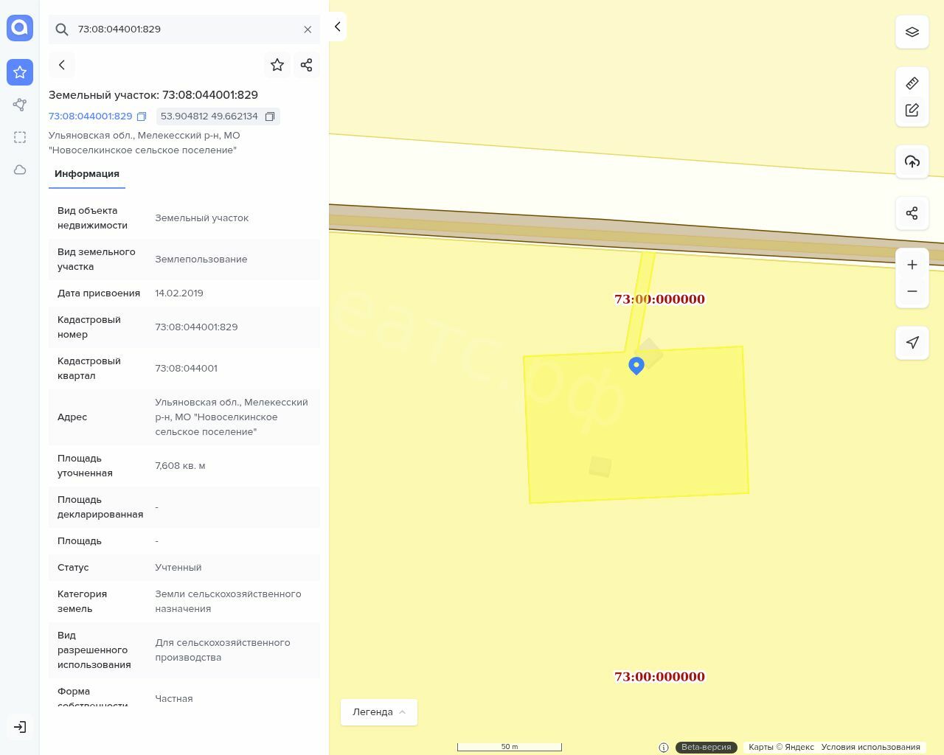This screenshot has height=755, width=944.
Task: Add parcel to favorites with star icon
Action: 277,65
